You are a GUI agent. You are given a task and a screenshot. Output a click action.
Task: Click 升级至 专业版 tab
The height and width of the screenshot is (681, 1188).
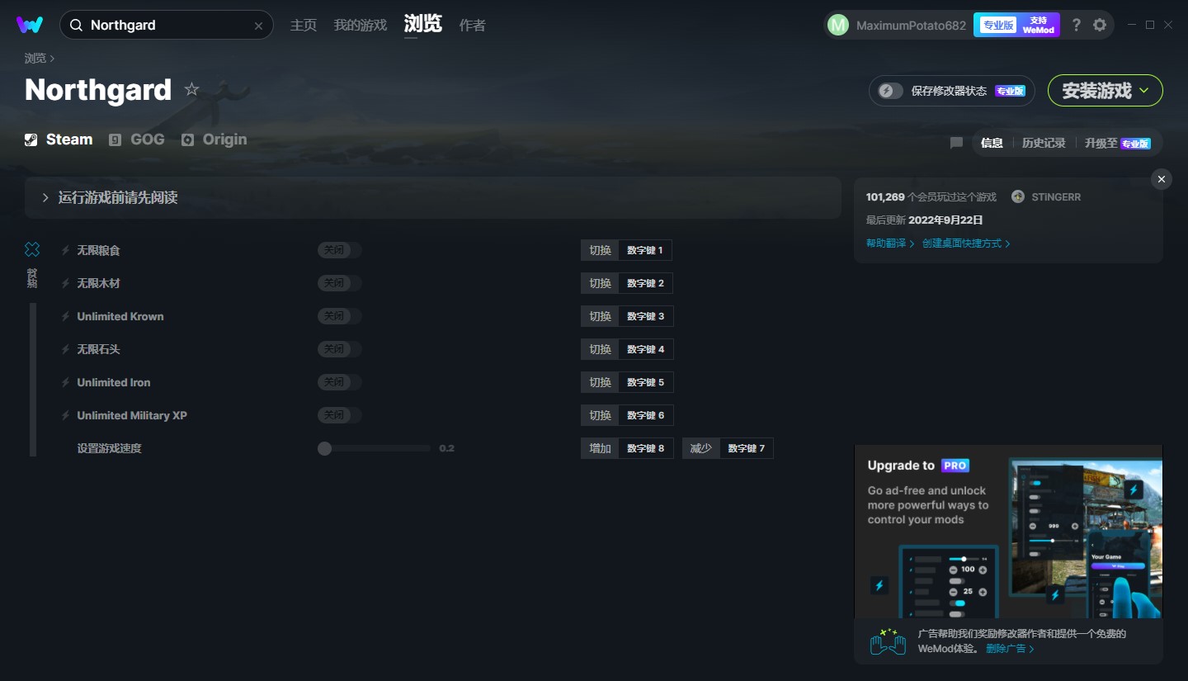1118,143
